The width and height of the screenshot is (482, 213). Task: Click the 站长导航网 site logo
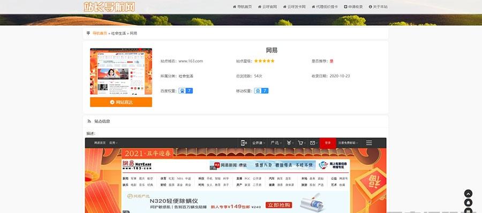coord(109,7)
